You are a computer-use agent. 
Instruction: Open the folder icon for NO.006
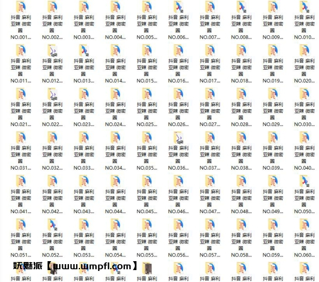click(178, 7)
